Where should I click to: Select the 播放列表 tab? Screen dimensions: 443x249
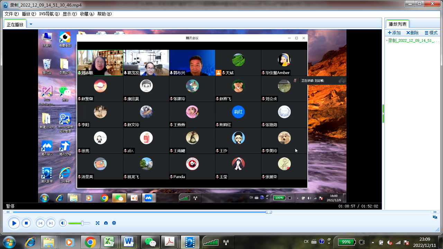point(398,24)
